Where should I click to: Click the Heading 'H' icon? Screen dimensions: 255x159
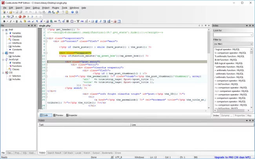pyautogui.click(x=41, y=21)
